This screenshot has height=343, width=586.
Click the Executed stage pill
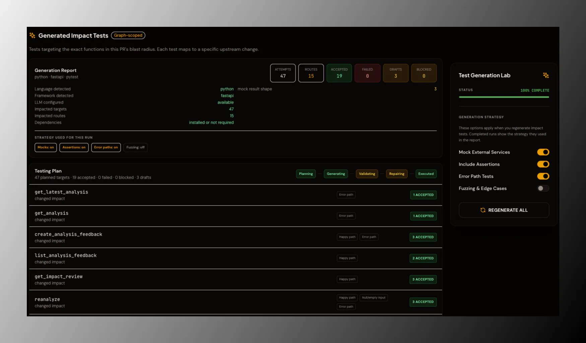[426, 174]
